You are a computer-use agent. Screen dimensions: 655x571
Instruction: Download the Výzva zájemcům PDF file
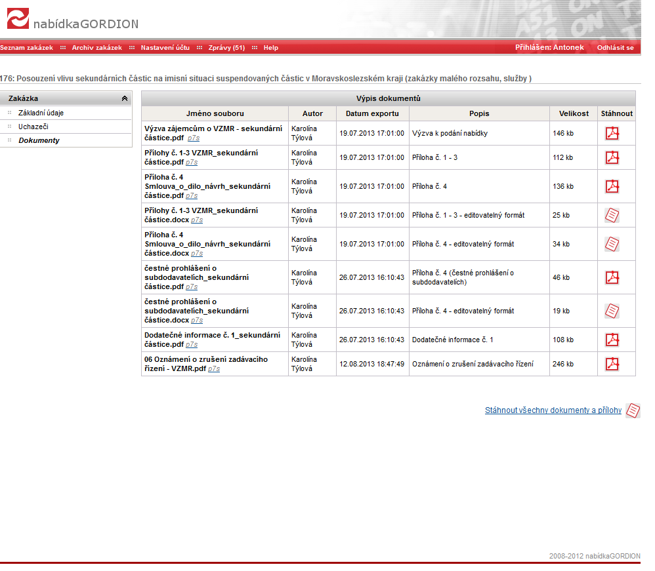click(x=612, y=133)
